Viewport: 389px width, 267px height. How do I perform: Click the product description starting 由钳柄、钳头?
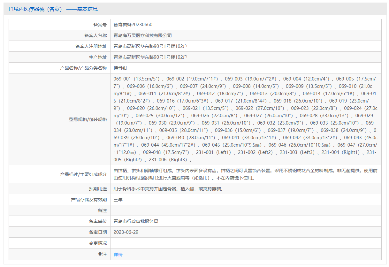click(x=246, y=174)
